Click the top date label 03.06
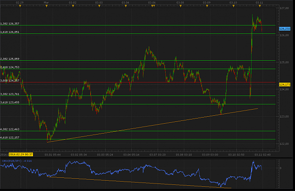The height and width of the screenshot is (191, 295). (152, 3)
